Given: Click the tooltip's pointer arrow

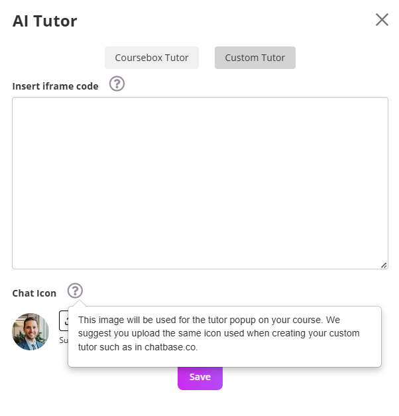Looking at the screenshot, I should click(x=80, y=303).
